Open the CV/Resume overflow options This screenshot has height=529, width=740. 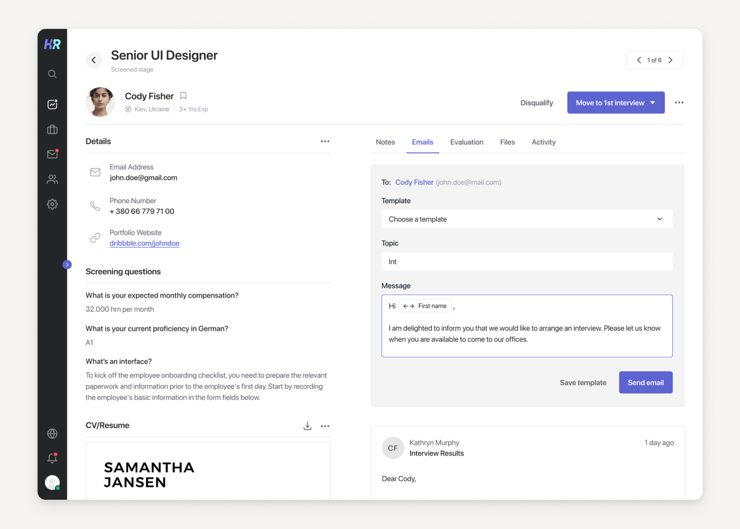point(325,426)
